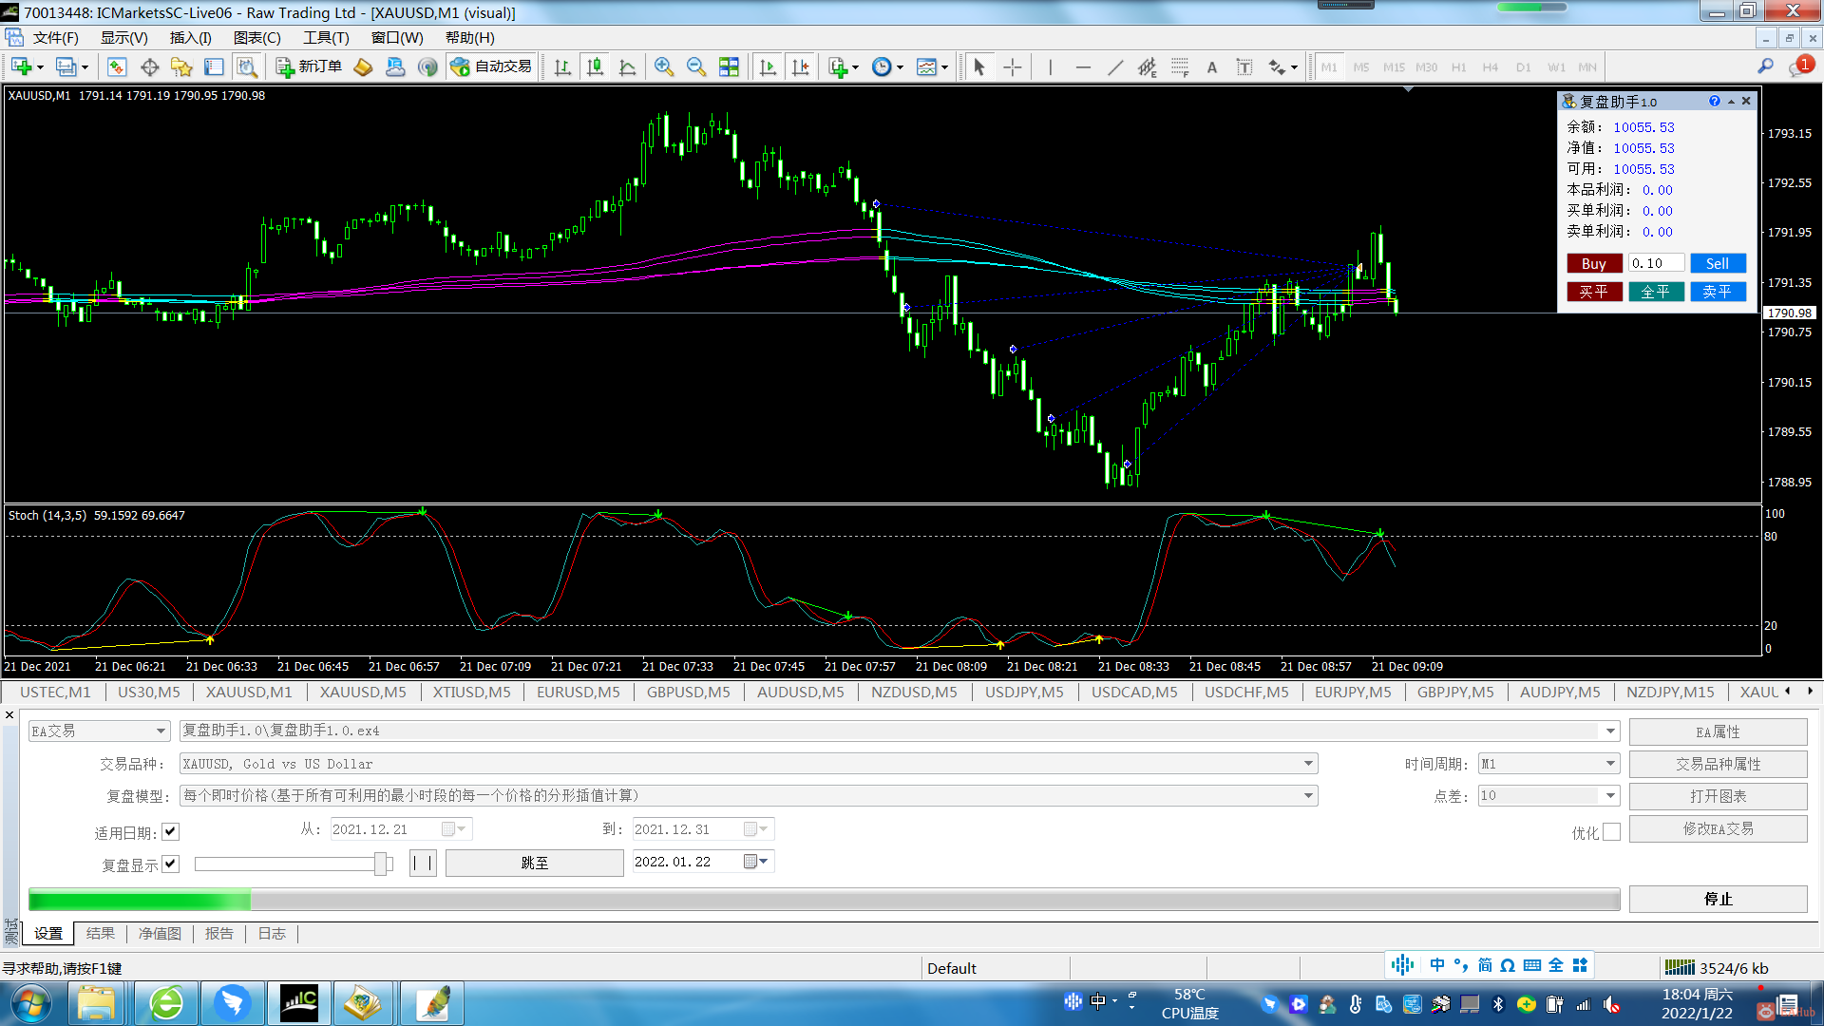Select the crosshair cursor tool
The height and width of the screenshot is (1026, 1824).
tap(1013, 67)
